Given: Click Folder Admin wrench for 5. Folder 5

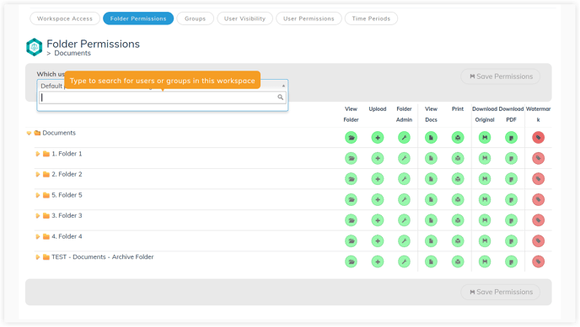Looking at the screenshot, I should tap(405, 199).
